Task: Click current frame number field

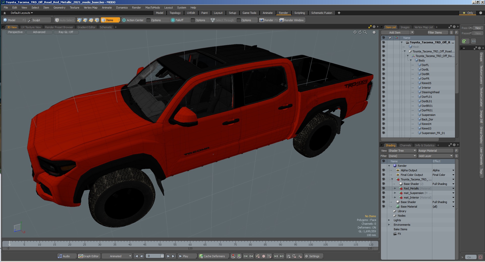Action: 153,256
